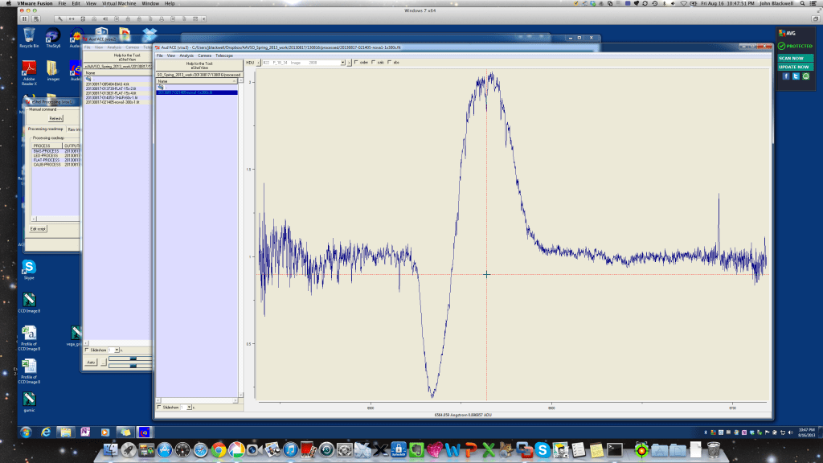Click the Edit script button
Viewport: 823px width, 463px height.
coord(39,228)
